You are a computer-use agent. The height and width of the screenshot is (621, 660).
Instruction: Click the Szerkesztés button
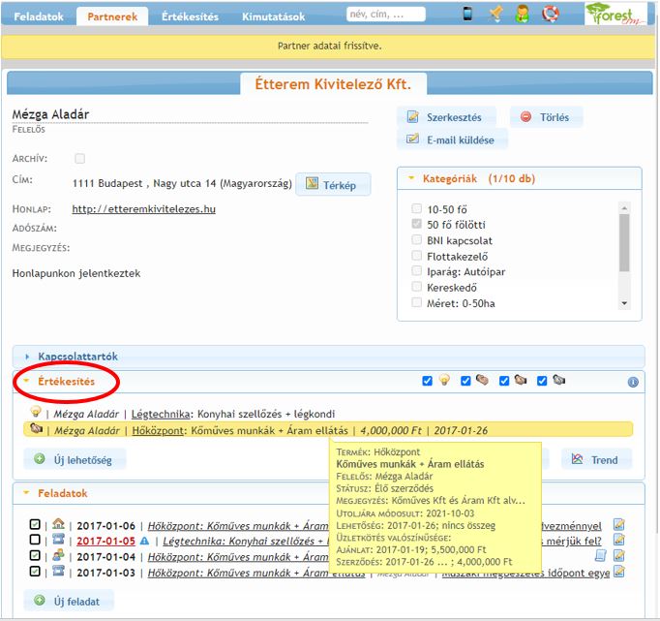pos(446,117)
